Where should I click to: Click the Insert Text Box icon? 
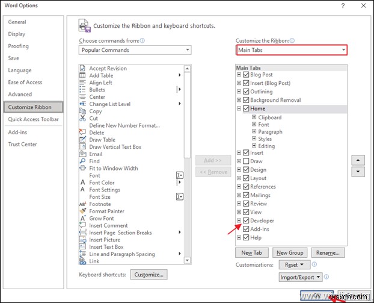pos(82,246)
